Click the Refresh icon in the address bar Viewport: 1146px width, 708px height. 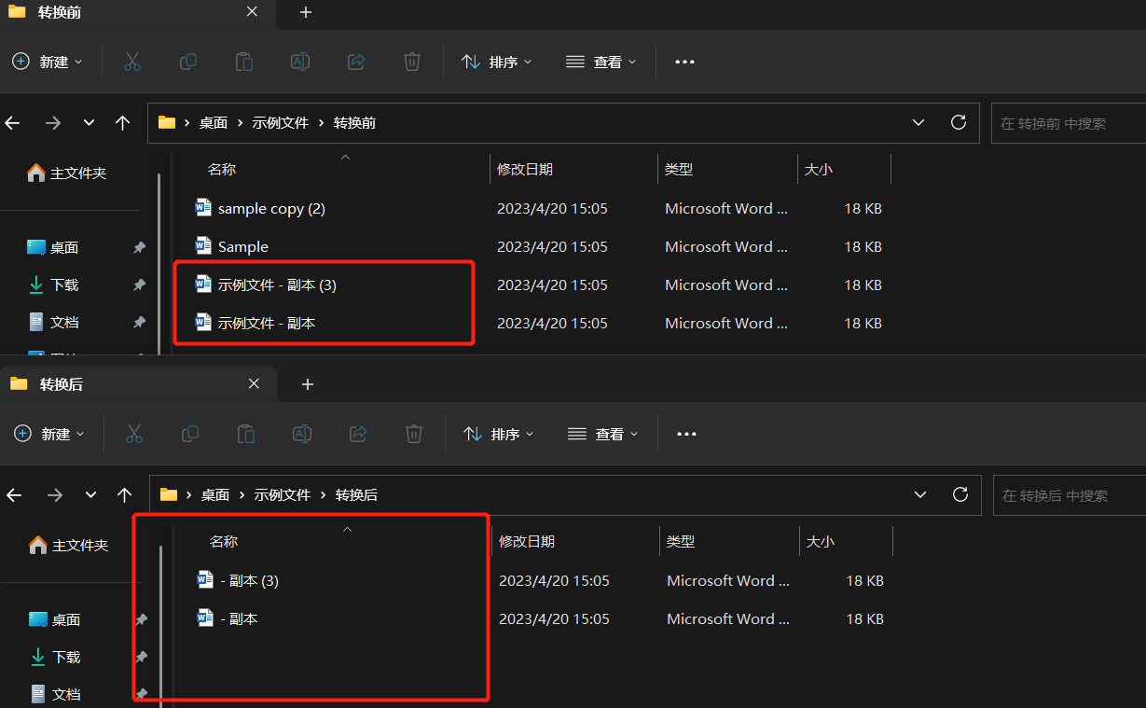[x=959, y=122]
